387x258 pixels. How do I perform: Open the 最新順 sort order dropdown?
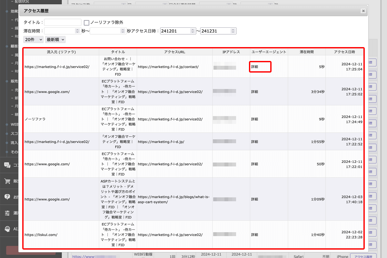pos(55,39)
